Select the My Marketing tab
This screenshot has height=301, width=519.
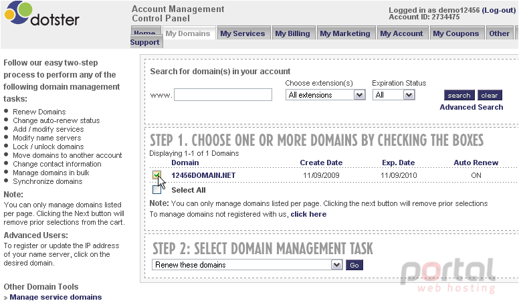click(345, 33)
